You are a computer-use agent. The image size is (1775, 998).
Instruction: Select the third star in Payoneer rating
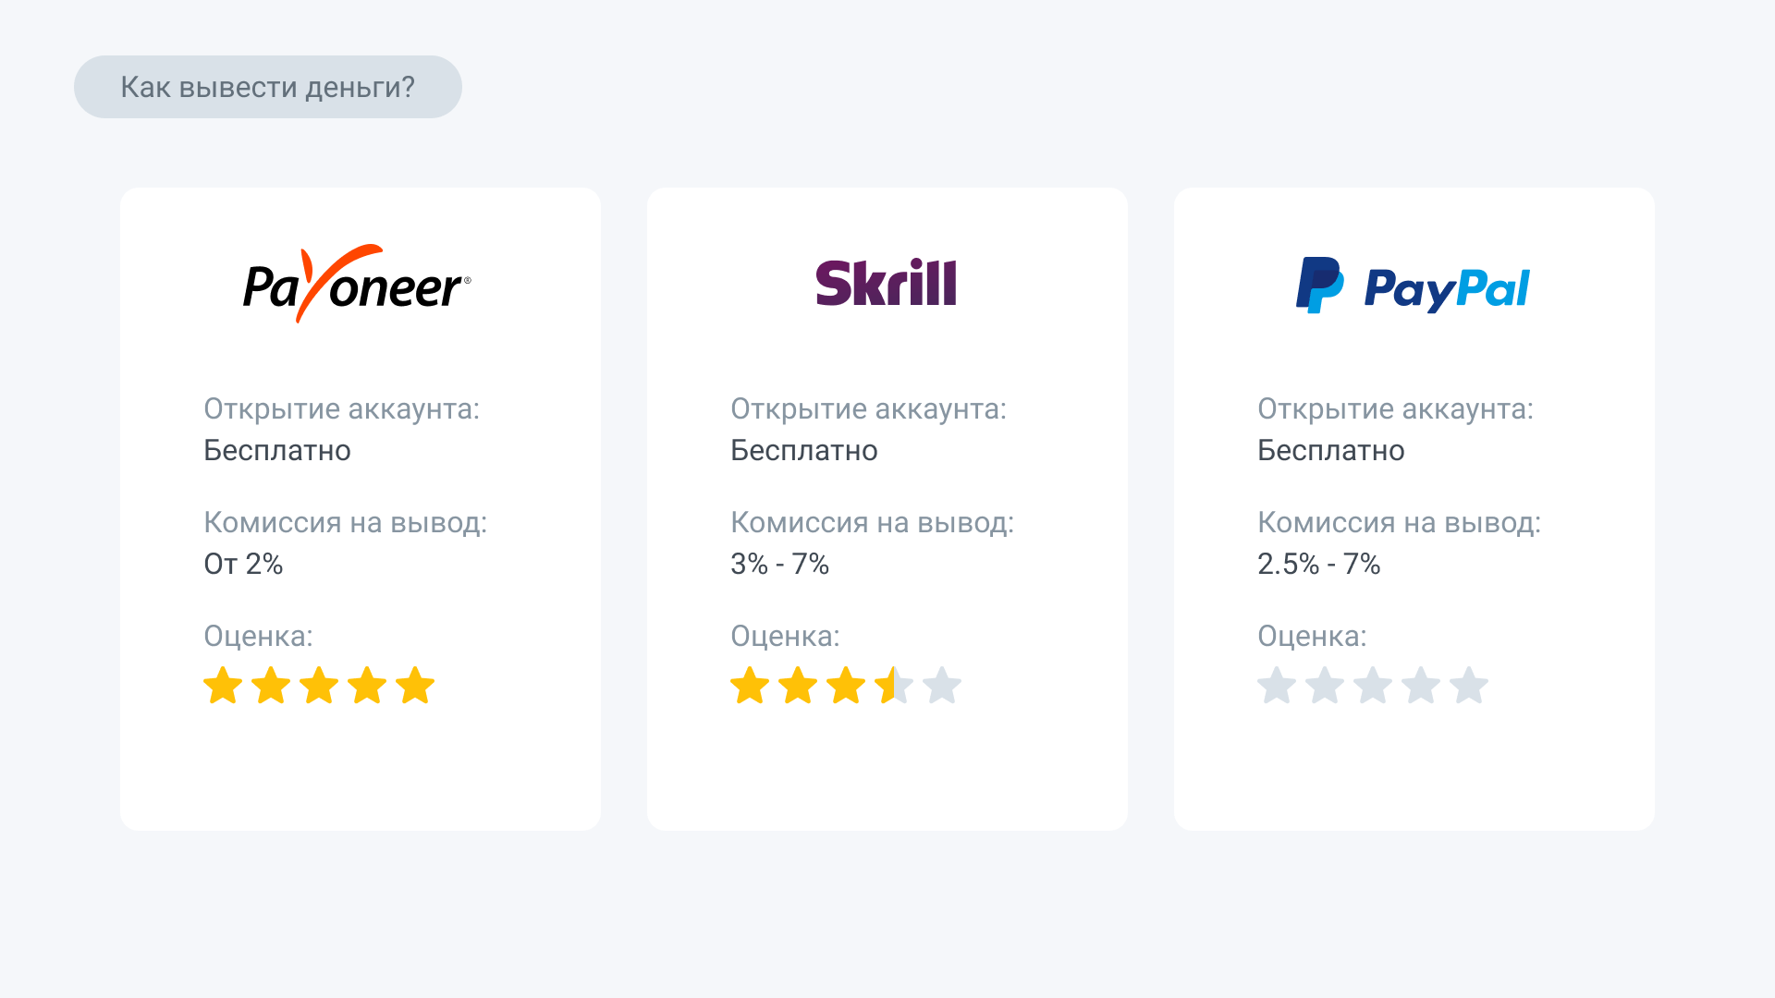point(319,686)
